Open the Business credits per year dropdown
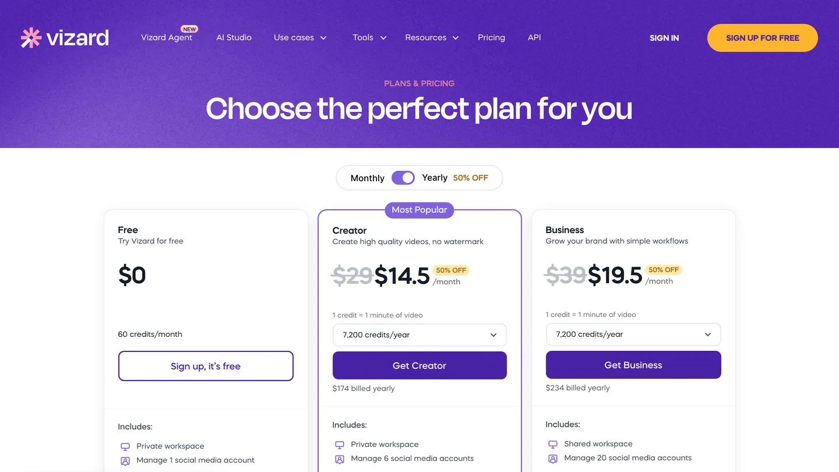The image size is (839, 472). [633, 334]
